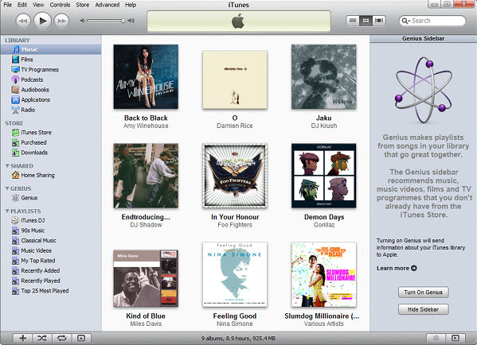Image resolution: width=477 pixels, height=345 pixels.
Task: Follow the Learn more link
Action: click(397, 268)
